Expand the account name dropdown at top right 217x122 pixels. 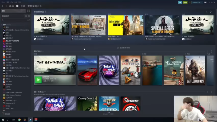tap(197, 2)
